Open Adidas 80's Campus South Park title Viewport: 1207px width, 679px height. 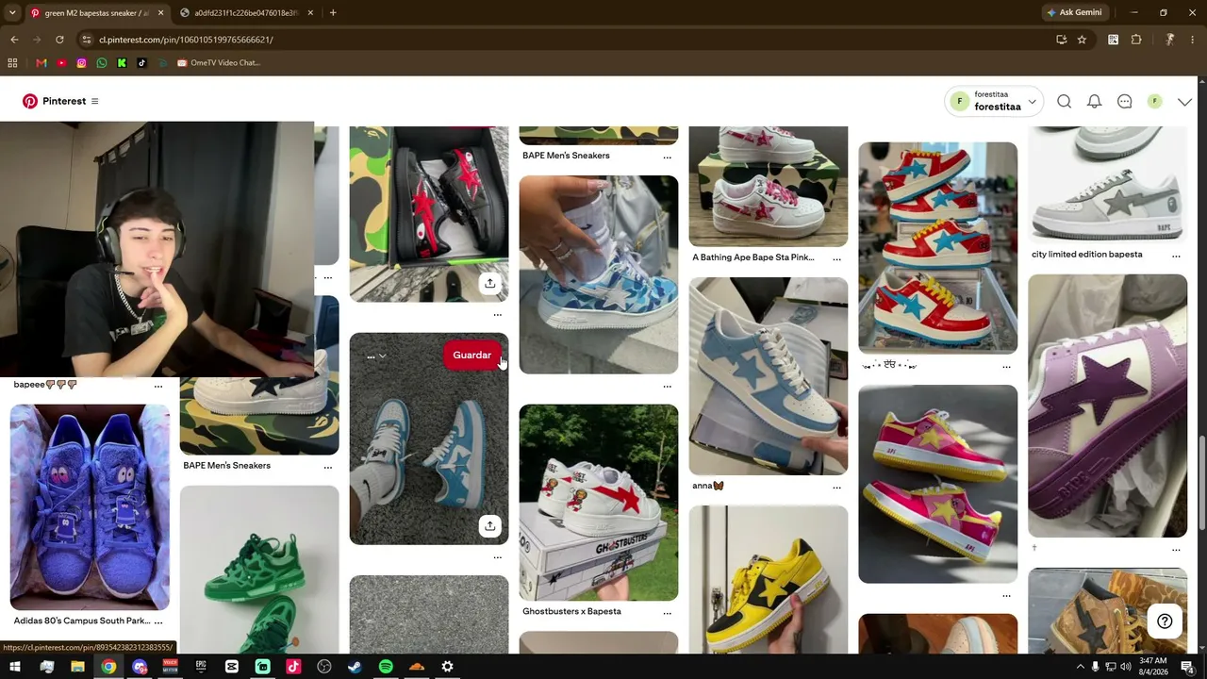tap(81, 621)
